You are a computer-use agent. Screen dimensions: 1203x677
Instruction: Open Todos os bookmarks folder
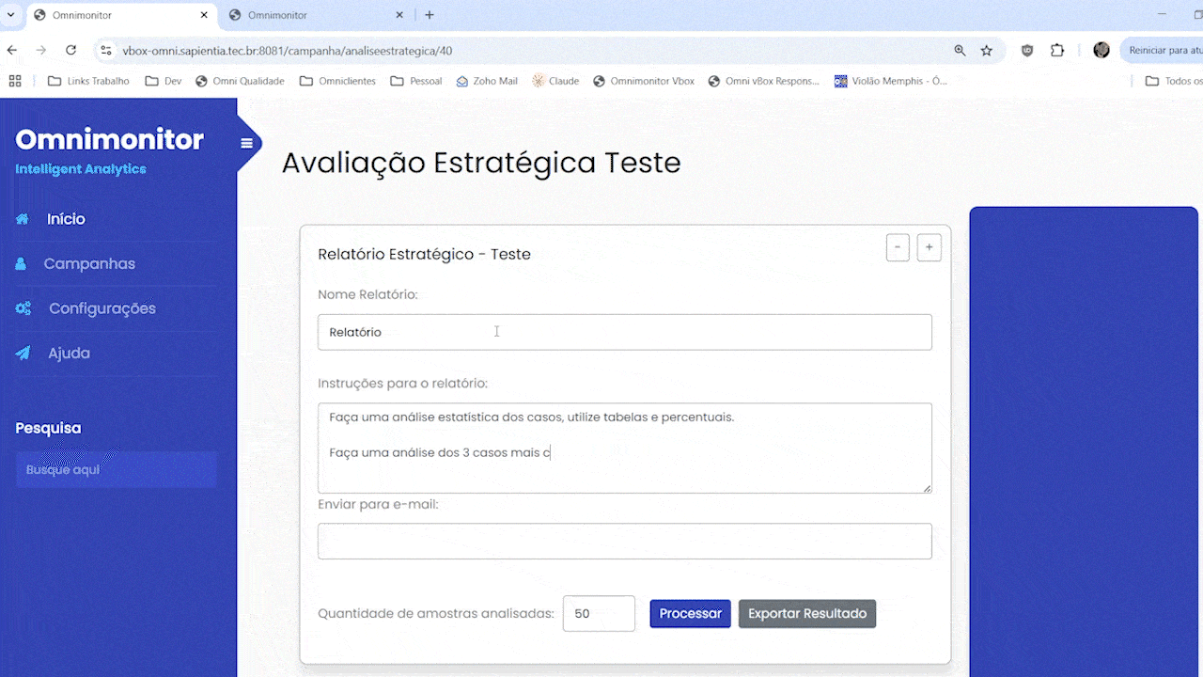[x=1172, y=81]
